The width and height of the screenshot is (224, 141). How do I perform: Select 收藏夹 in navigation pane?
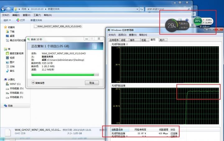tap(10, 27)
